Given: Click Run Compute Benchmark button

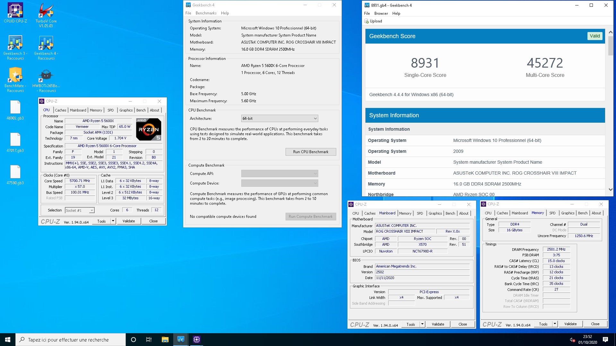Looking at the screenshot, I should point(311,217).
